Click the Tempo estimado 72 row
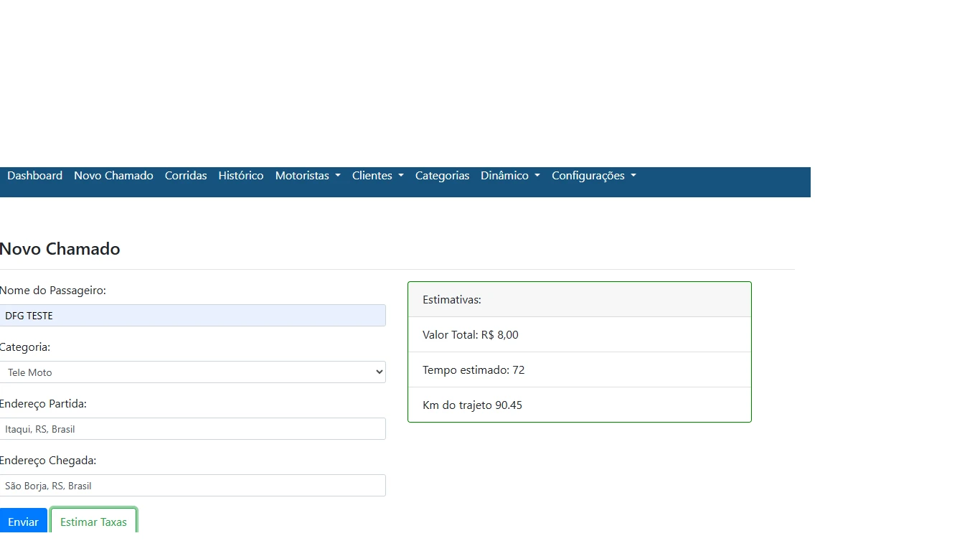The height and width of the screenshot is (551, 980). 579,370
